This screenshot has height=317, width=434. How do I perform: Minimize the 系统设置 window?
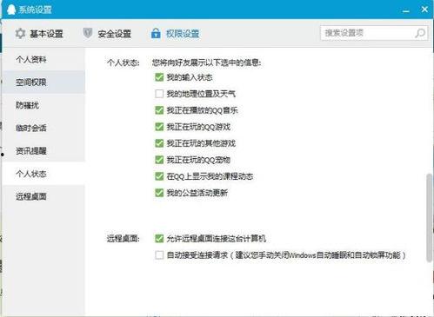tap(406, 10)
